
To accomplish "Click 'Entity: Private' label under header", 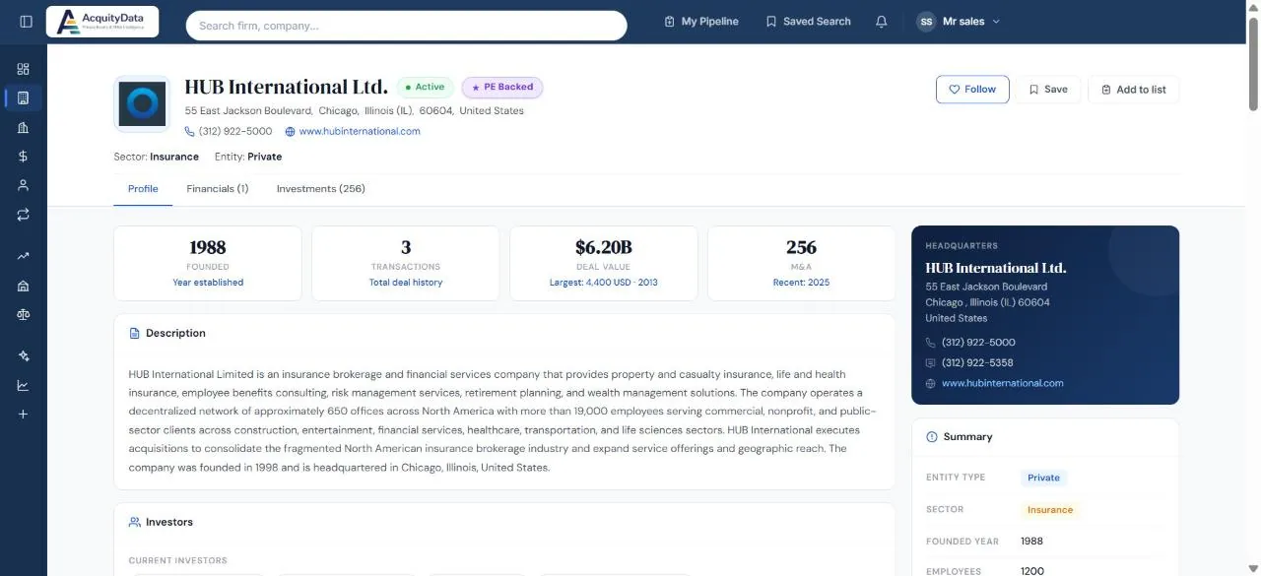I will pyautogui.click(x=248, y=157).
